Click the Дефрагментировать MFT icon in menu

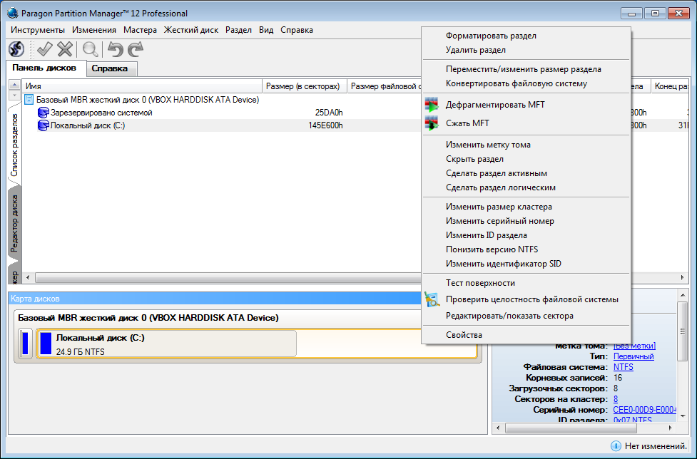point(431,105)
